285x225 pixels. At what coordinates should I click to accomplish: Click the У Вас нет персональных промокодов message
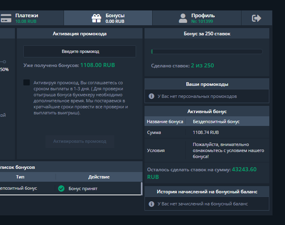tap(197, 96)
